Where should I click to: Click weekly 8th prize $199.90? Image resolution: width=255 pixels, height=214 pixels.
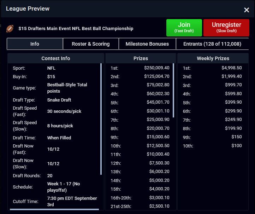click(x=233, y=128)
